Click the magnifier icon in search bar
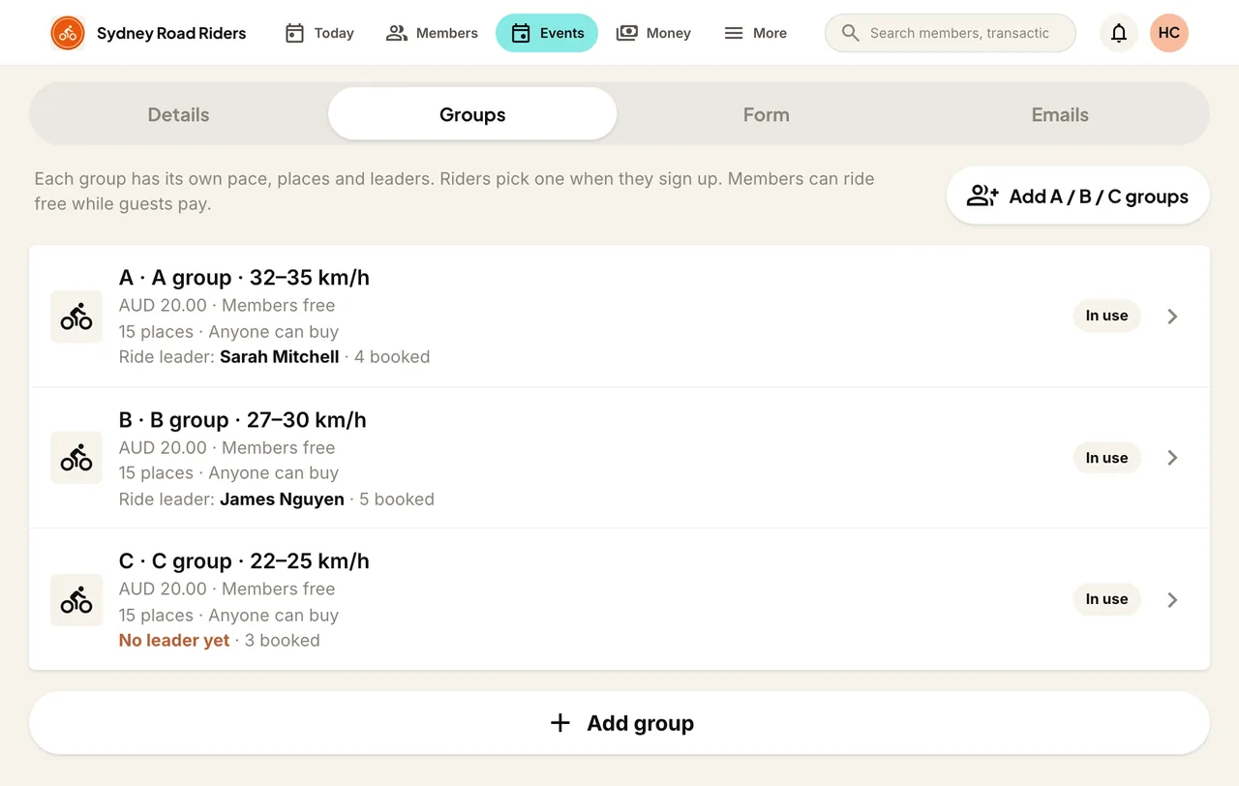 click(x=851, y=33)
